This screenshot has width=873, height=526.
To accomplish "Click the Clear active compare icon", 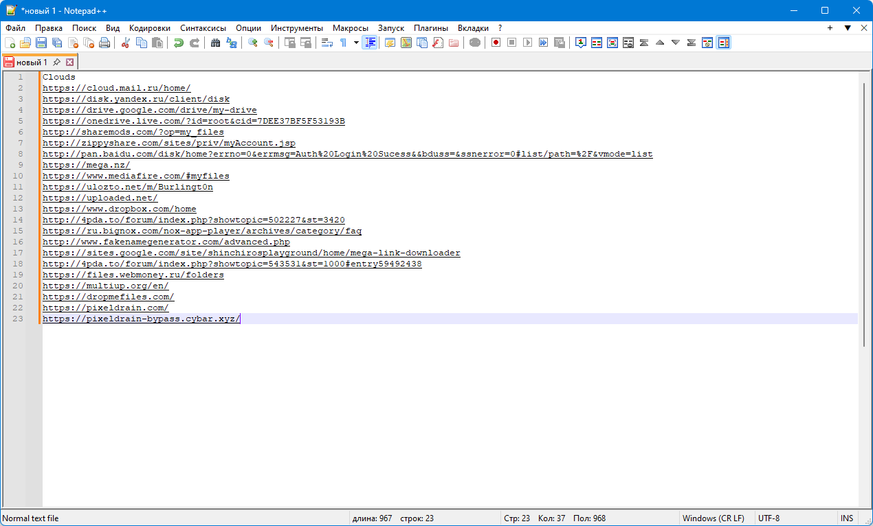I will click(628, 43).
